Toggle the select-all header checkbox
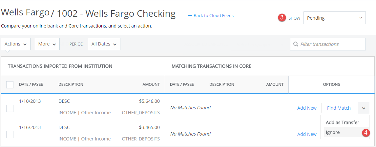This screenshot has height=147, width=376. click(10, 85)
